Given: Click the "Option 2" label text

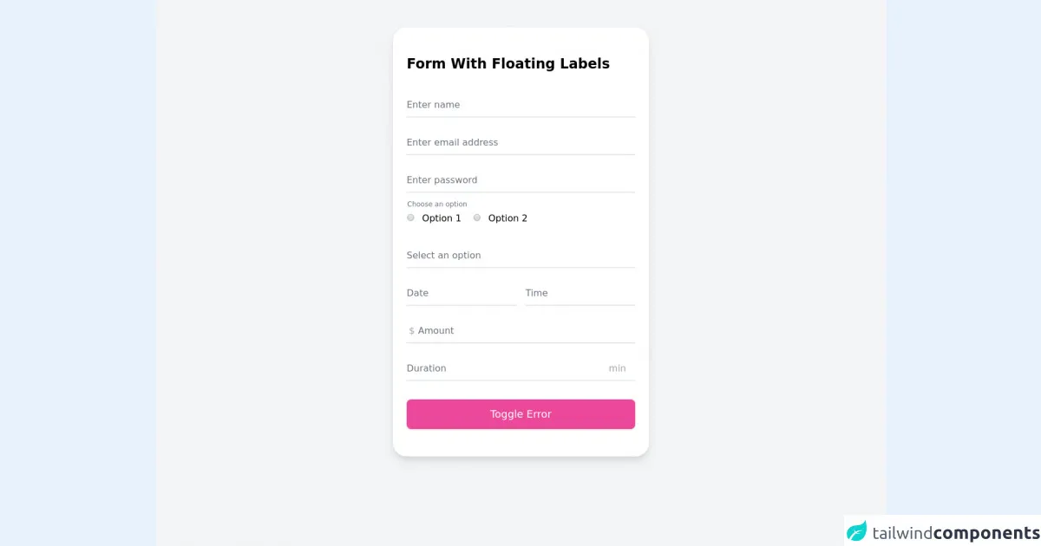Looking at the screenshot, I should (x=507, y=218).
